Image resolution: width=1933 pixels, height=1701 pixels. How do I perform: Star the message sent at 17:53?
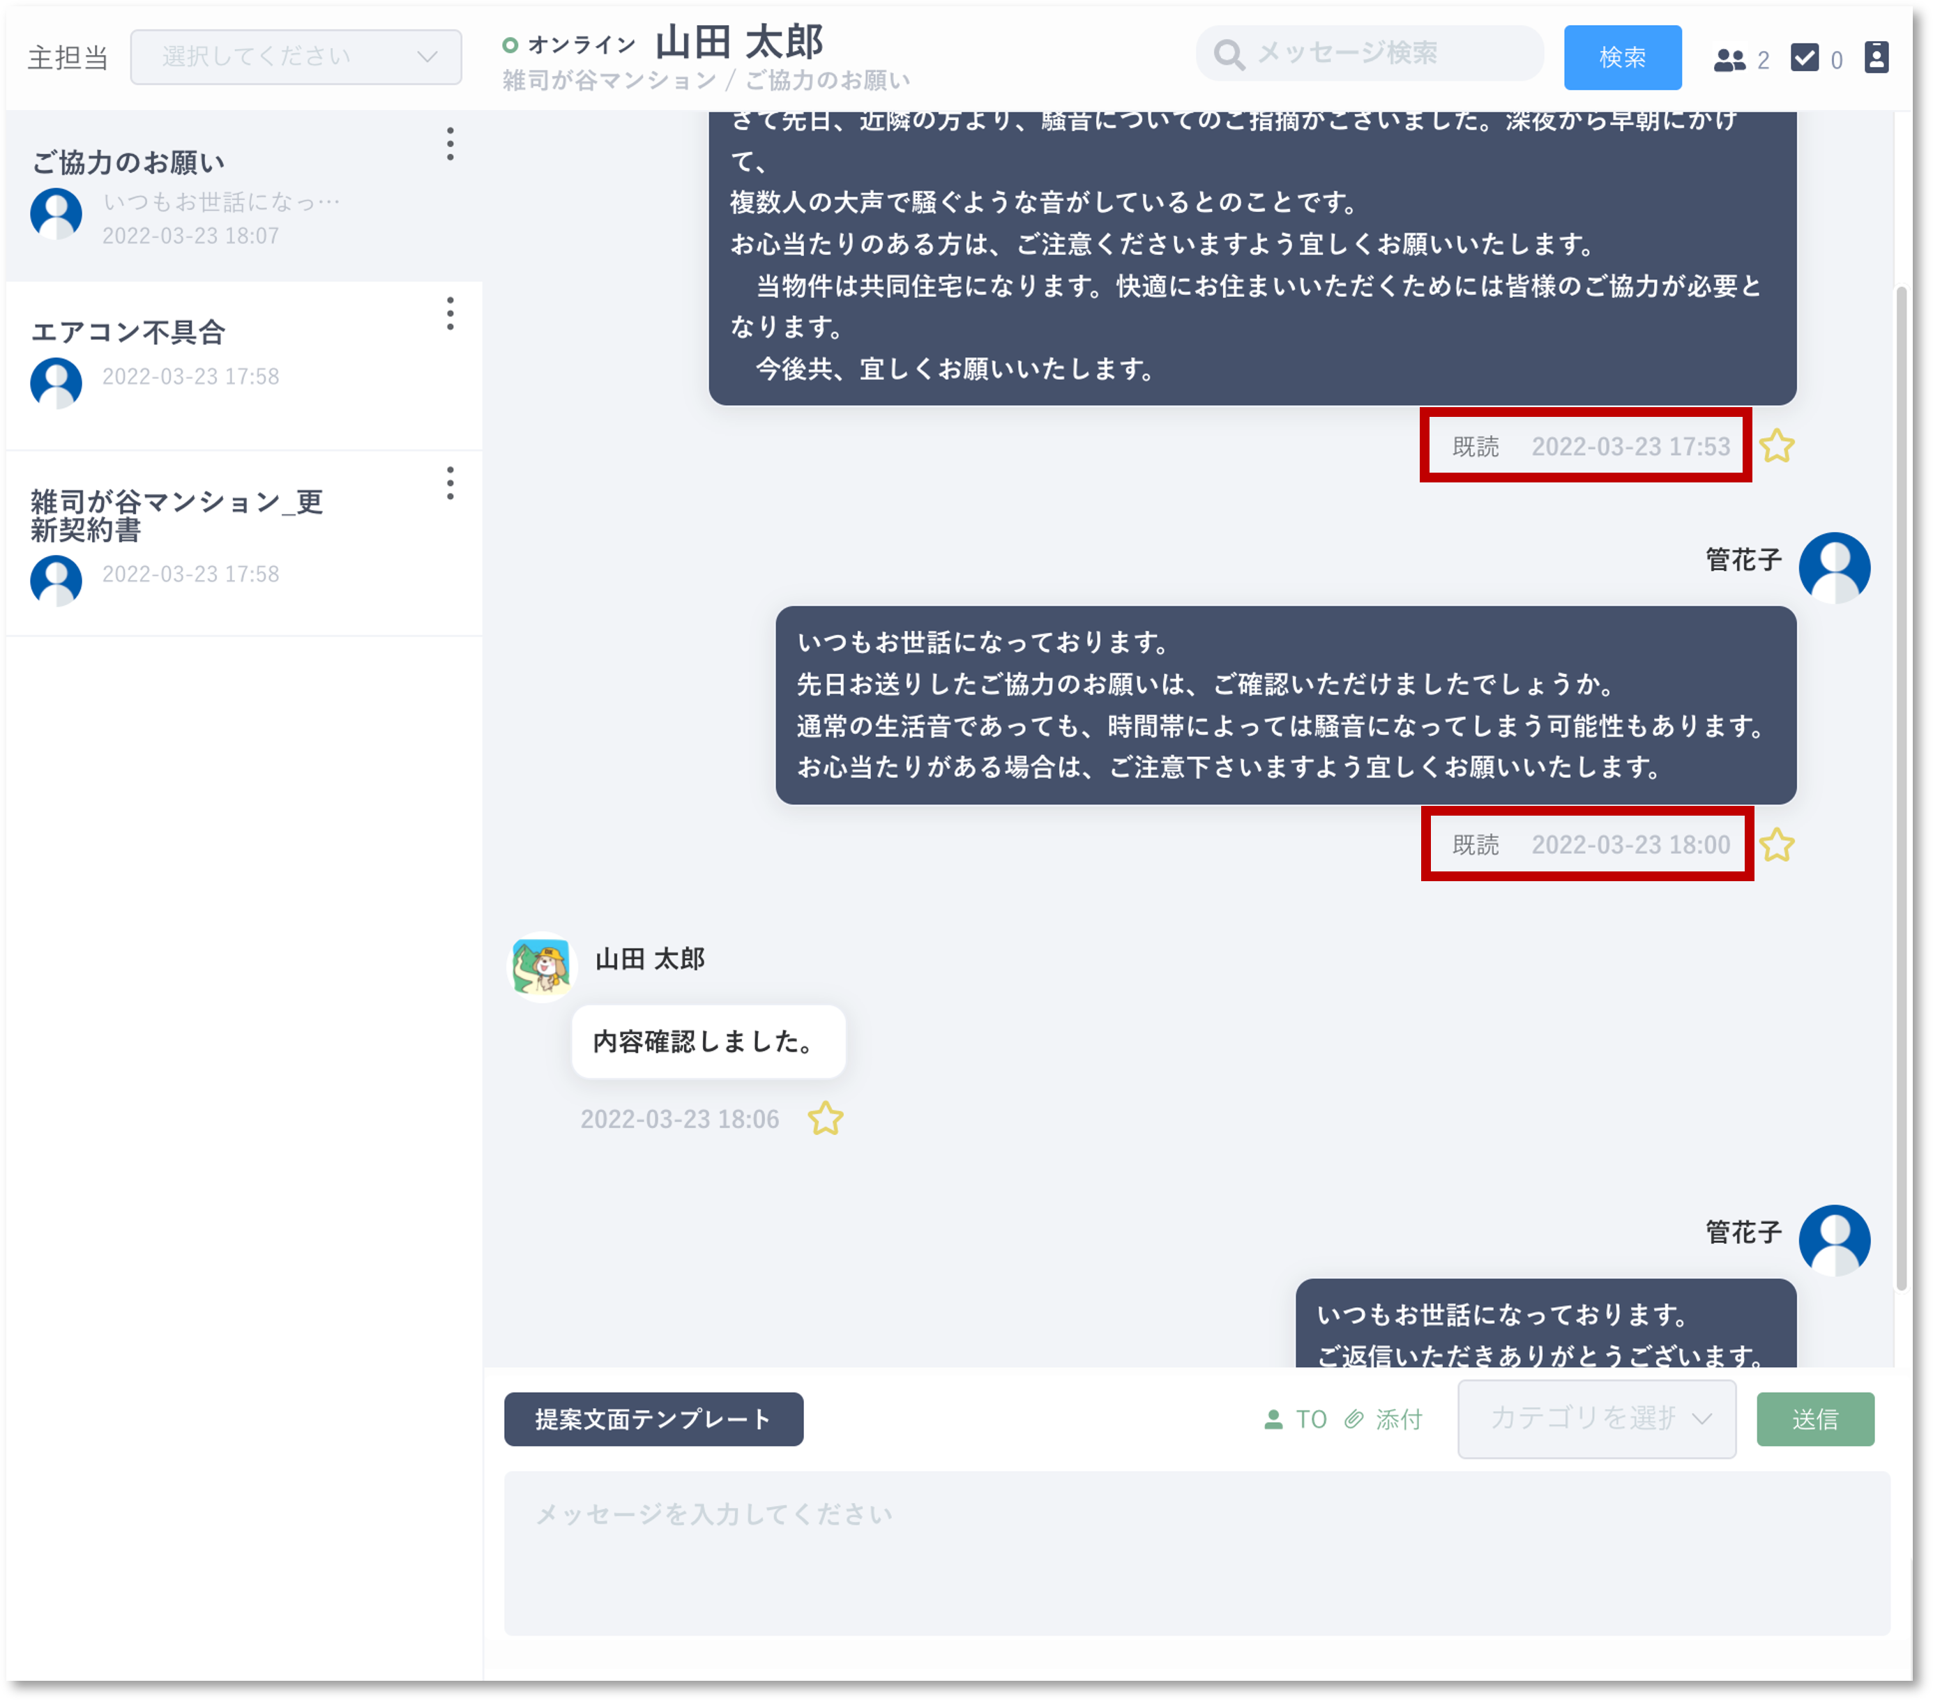1776,446
